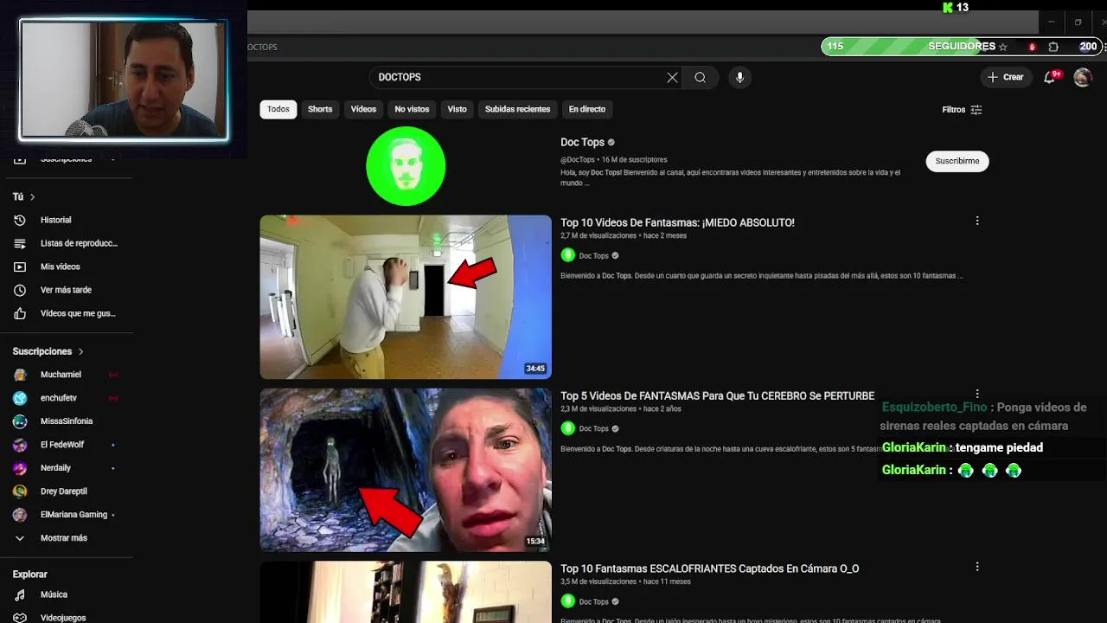Open the Filtros panel

(x=962, y=110)
